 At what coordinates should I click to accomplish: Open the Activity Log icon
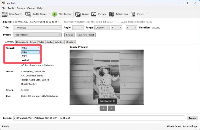111,14
